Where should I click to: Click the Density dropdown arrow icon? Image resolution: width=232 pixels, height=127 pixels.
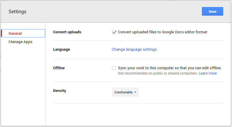(x=135, y=92)
